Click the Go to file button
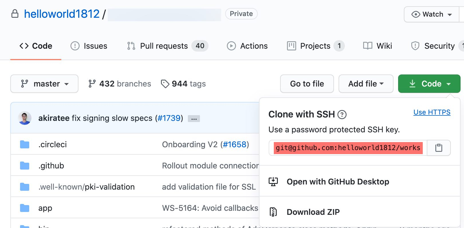This screenshot has width=464, height=228. (307, 84)
